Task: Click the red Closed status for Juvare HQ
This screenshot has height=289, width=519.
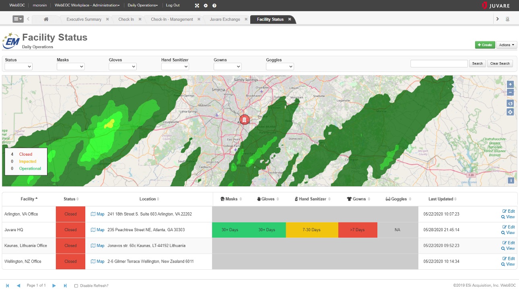Action: tap(70, 230)
